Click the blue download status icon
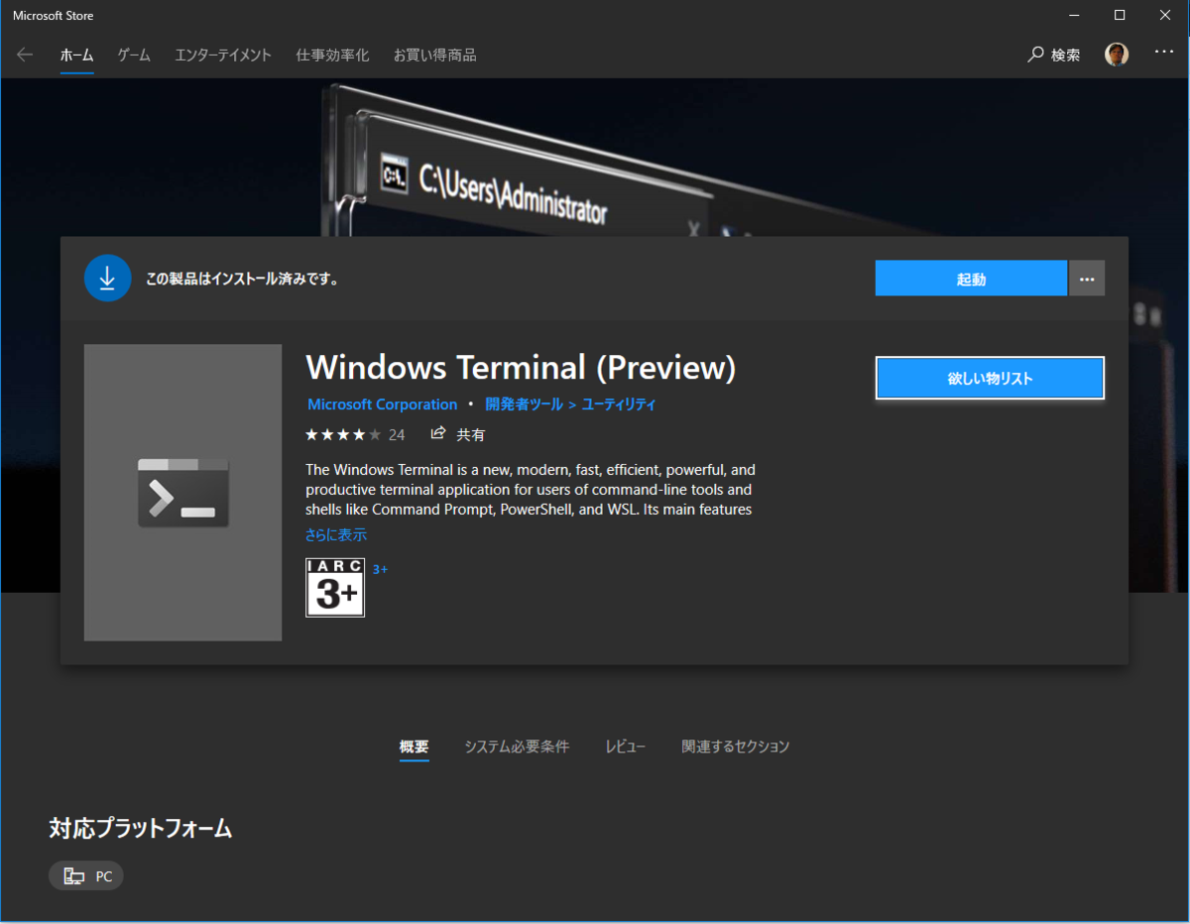1190x924 pixels. point(108,278)
